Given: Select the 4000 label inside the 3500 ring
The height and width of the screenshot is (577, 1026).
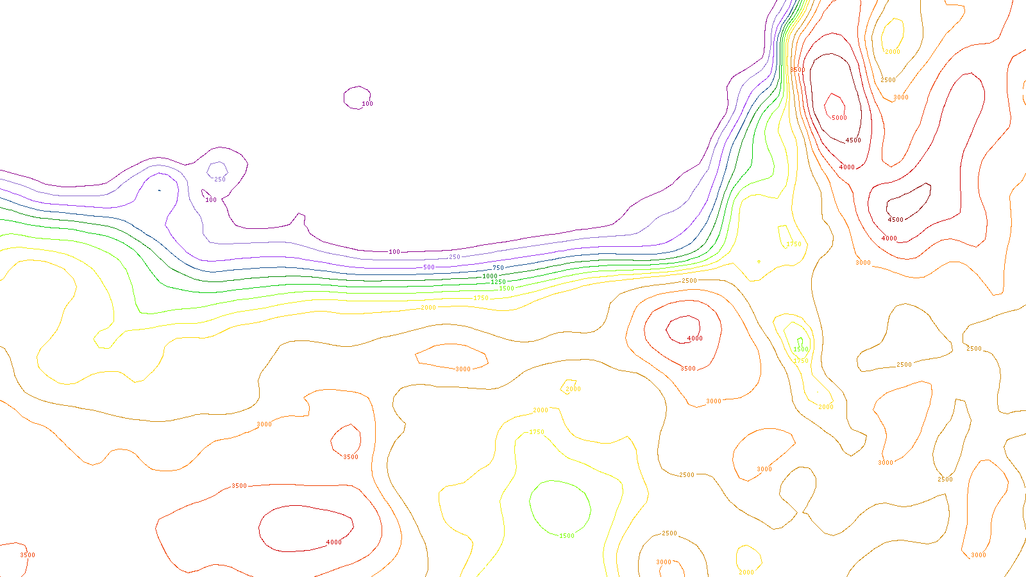Looking at the screenshot, I should 694,339.
